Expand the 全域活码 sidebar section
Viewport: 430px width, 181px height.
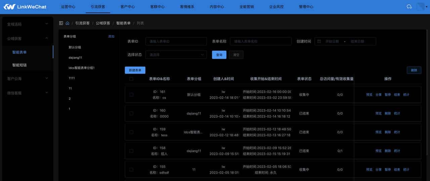point(27,24)
